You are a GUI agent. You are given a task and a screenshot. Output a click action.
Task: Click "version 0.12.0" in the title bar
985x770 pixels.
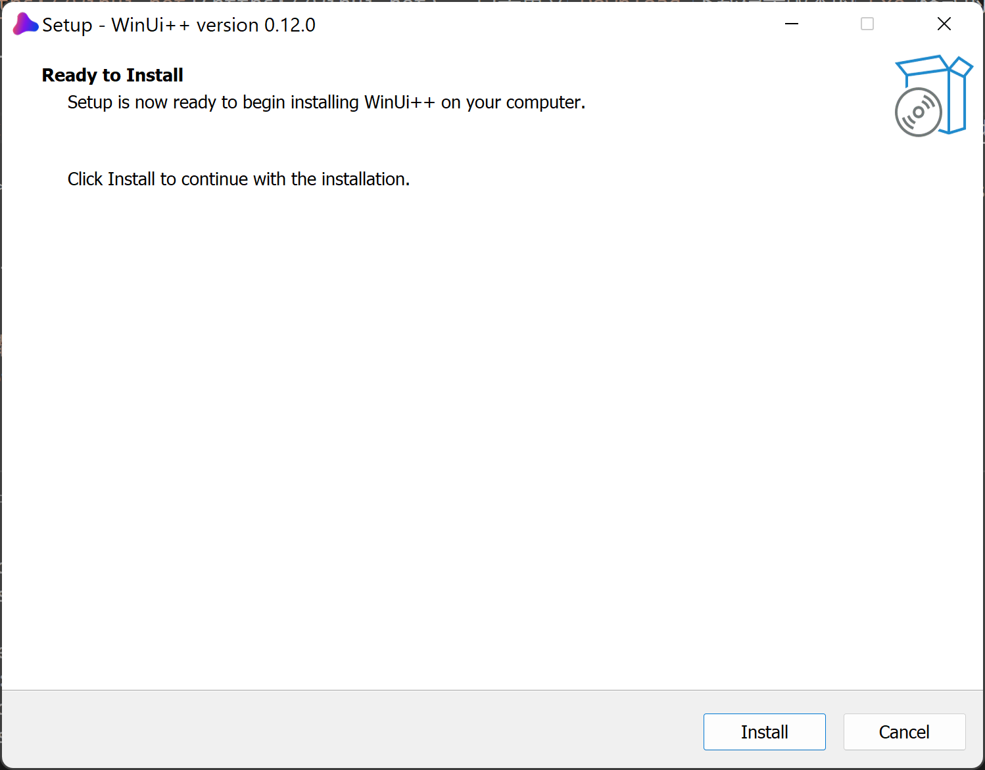[256, 25]
